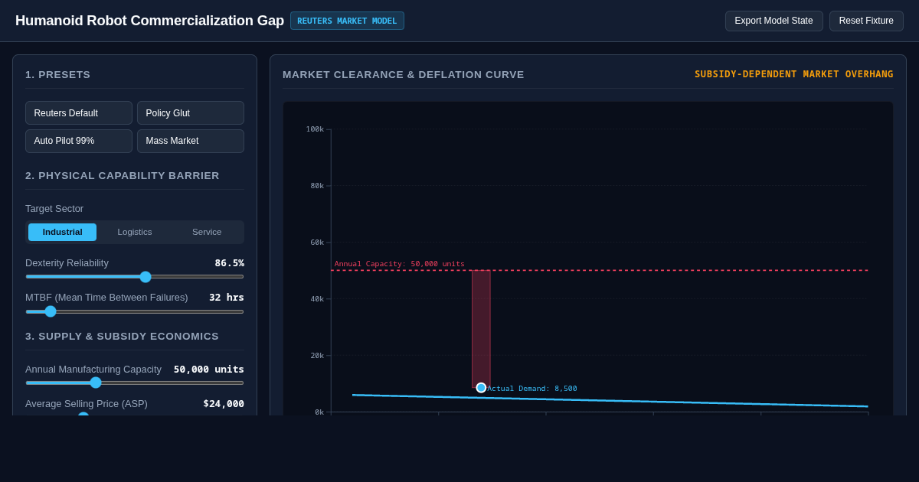Image resolution: width=919 pixels, height=482 pixels.
Task: Click Reset Fixture button
Action: [x=866, y=21]
